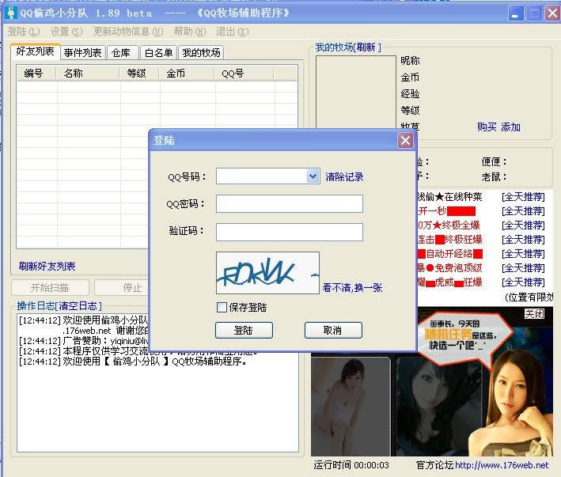561x477 pixels.
Task: Click the 免费泡顶级 ad text
Action: (450, 268)
